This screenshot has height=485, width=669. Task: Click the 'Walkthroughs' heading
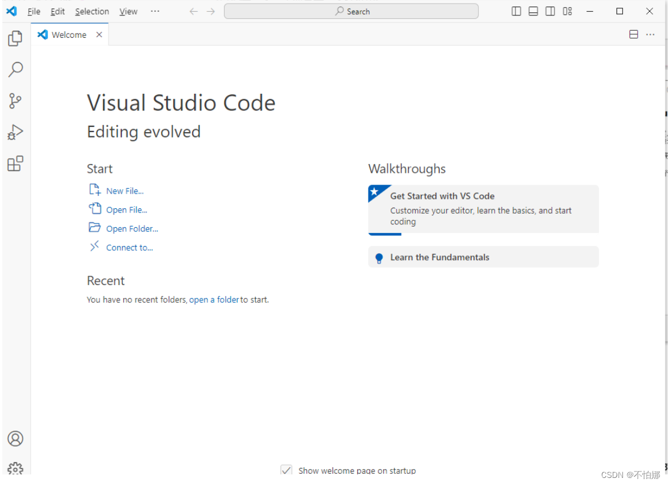pos(407,169)
